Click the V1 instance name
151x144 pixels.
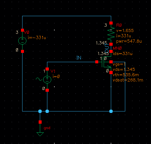pyautogui.click(x=53, y=71)
